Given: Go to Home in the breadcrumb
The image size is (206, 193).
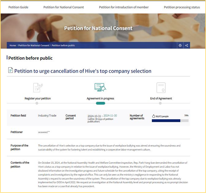Looking at the screenshot, I should point(13,45).
